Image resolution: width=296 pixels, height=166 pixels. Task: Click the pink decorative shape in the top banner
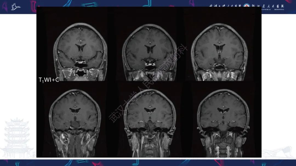(34, 6)
